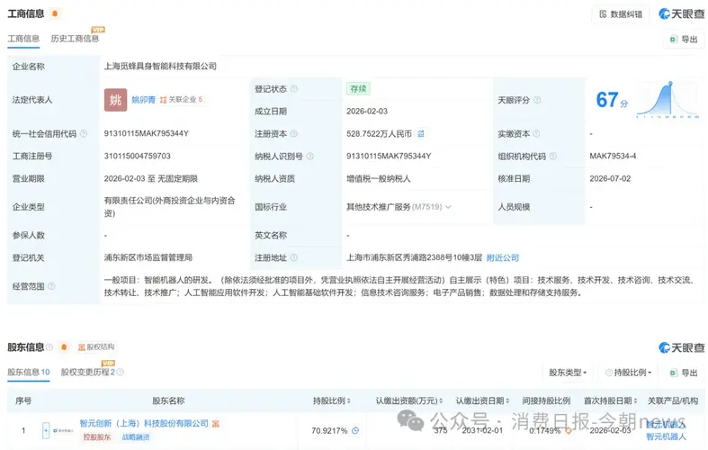Click the score distribution curve chart
Screen dimensions: 708x450
(x=668, y=100)
